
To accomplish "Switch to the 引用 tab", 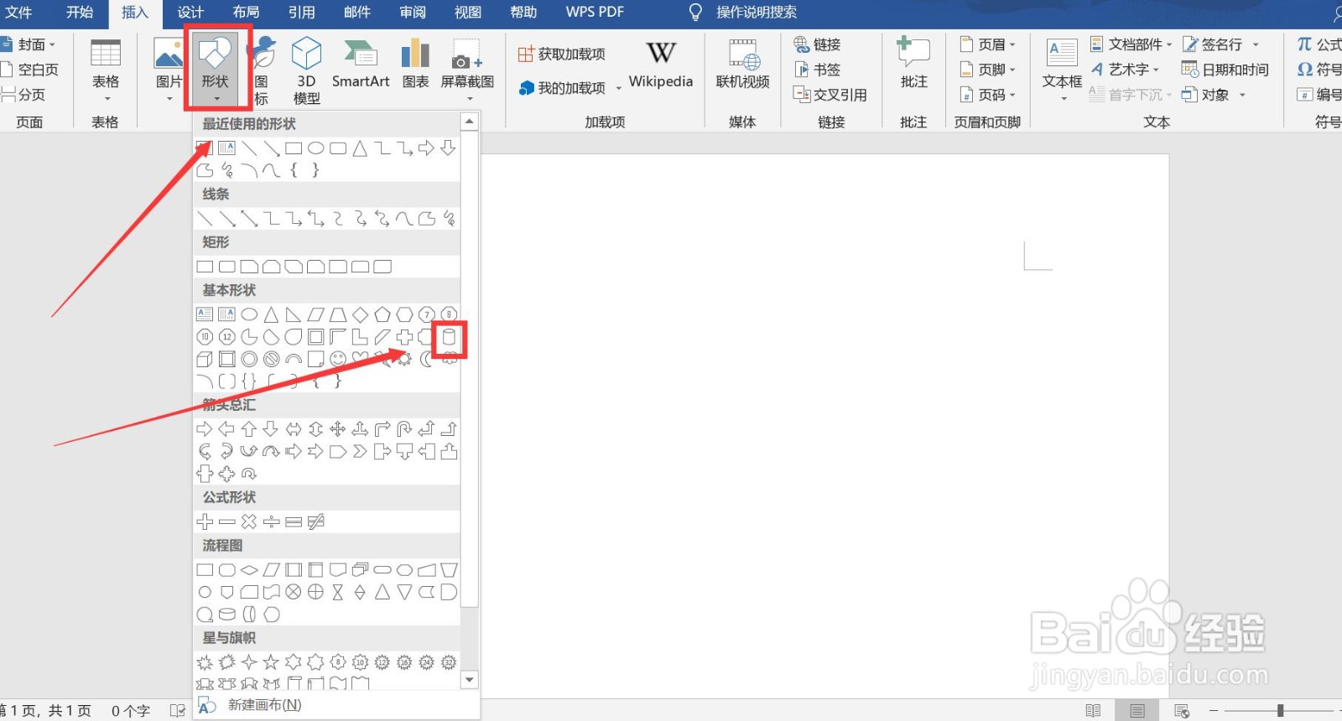I will (x=301, y=13).
